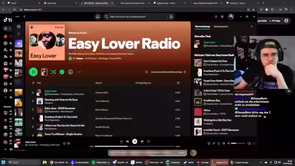Image resolution: width=295 pixels, height=166 pixels.
Task: Pause using the bottom player bar button
Action: point(135,142)
